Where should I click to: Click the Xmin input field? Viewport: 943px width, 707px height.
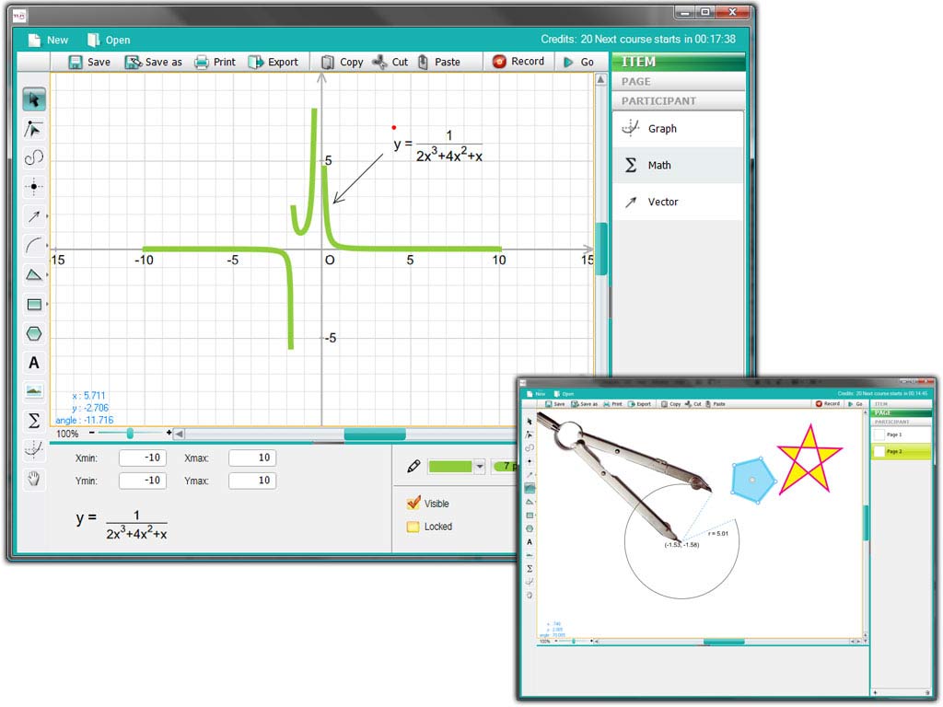[143, 458]
